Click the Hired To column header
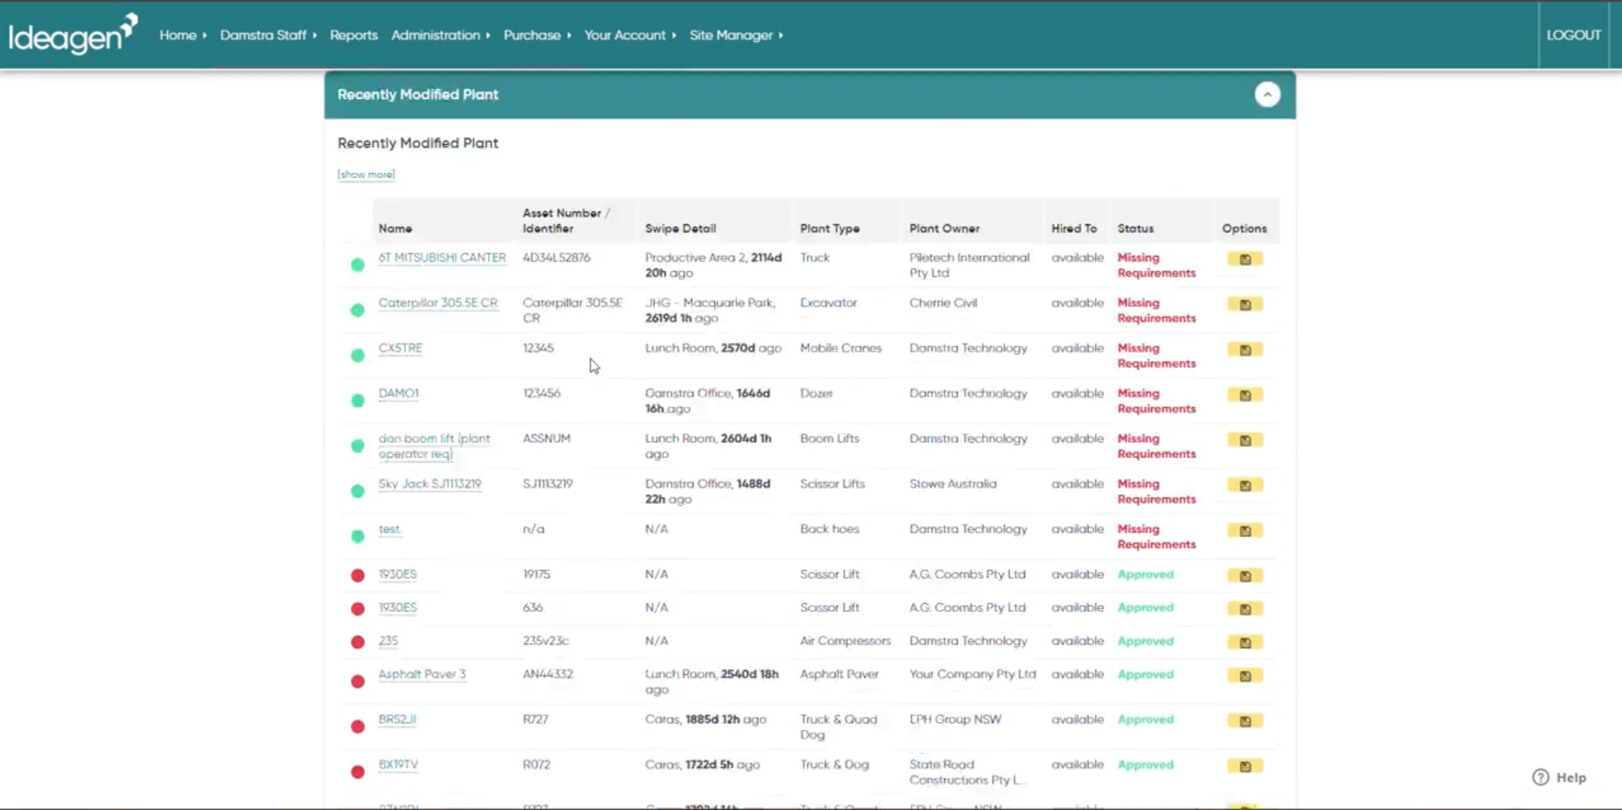 point(1074,229)
